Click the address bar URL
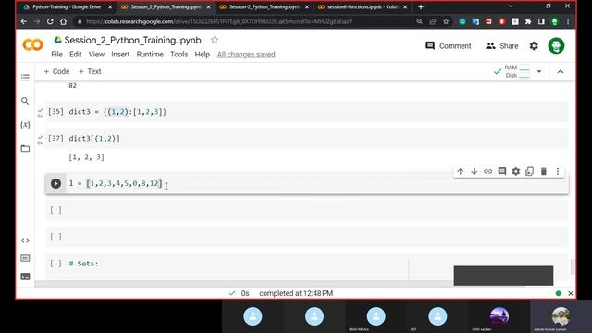The image size is (592, 333). click(x=219, y=21)
